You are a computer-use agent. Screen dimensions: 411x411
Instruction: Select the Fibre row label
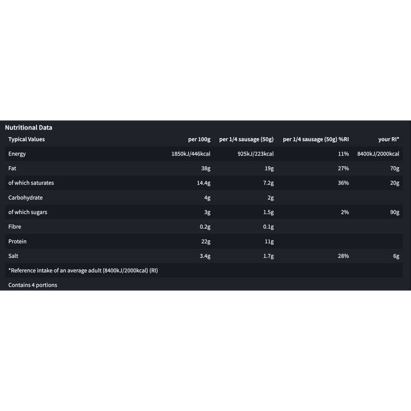pyautogui.click(x=15, y=227)
